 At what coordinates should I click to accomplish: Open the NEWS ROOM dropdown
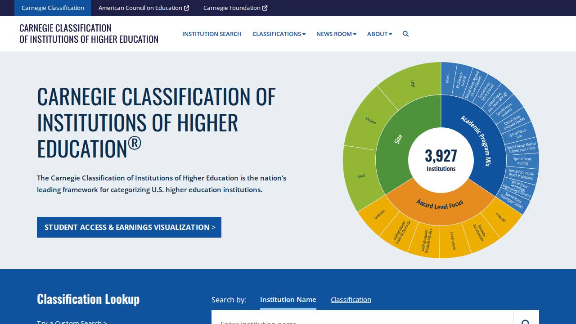pos(336,34)
